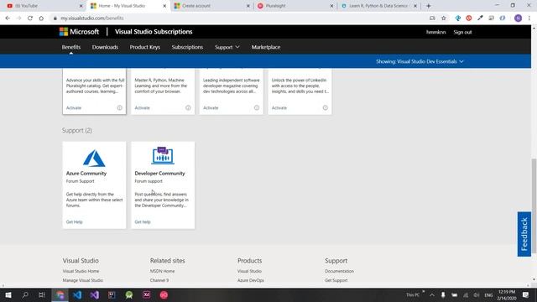Image resolution: width=537 pixels, height=302 pixels.
Task: Open the Windows Start menu
Action: (8, 294)
